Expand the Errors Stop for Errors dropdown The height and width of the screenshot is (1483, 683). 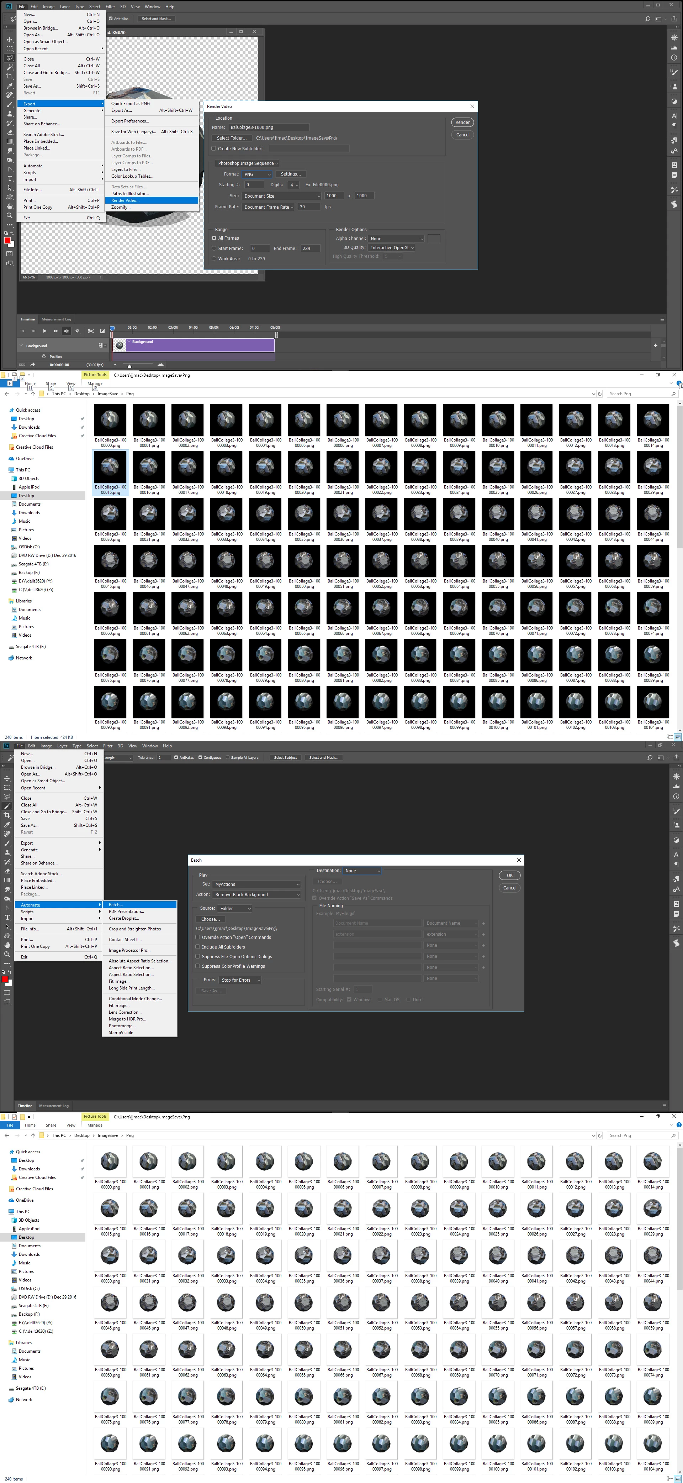(240, 980)
